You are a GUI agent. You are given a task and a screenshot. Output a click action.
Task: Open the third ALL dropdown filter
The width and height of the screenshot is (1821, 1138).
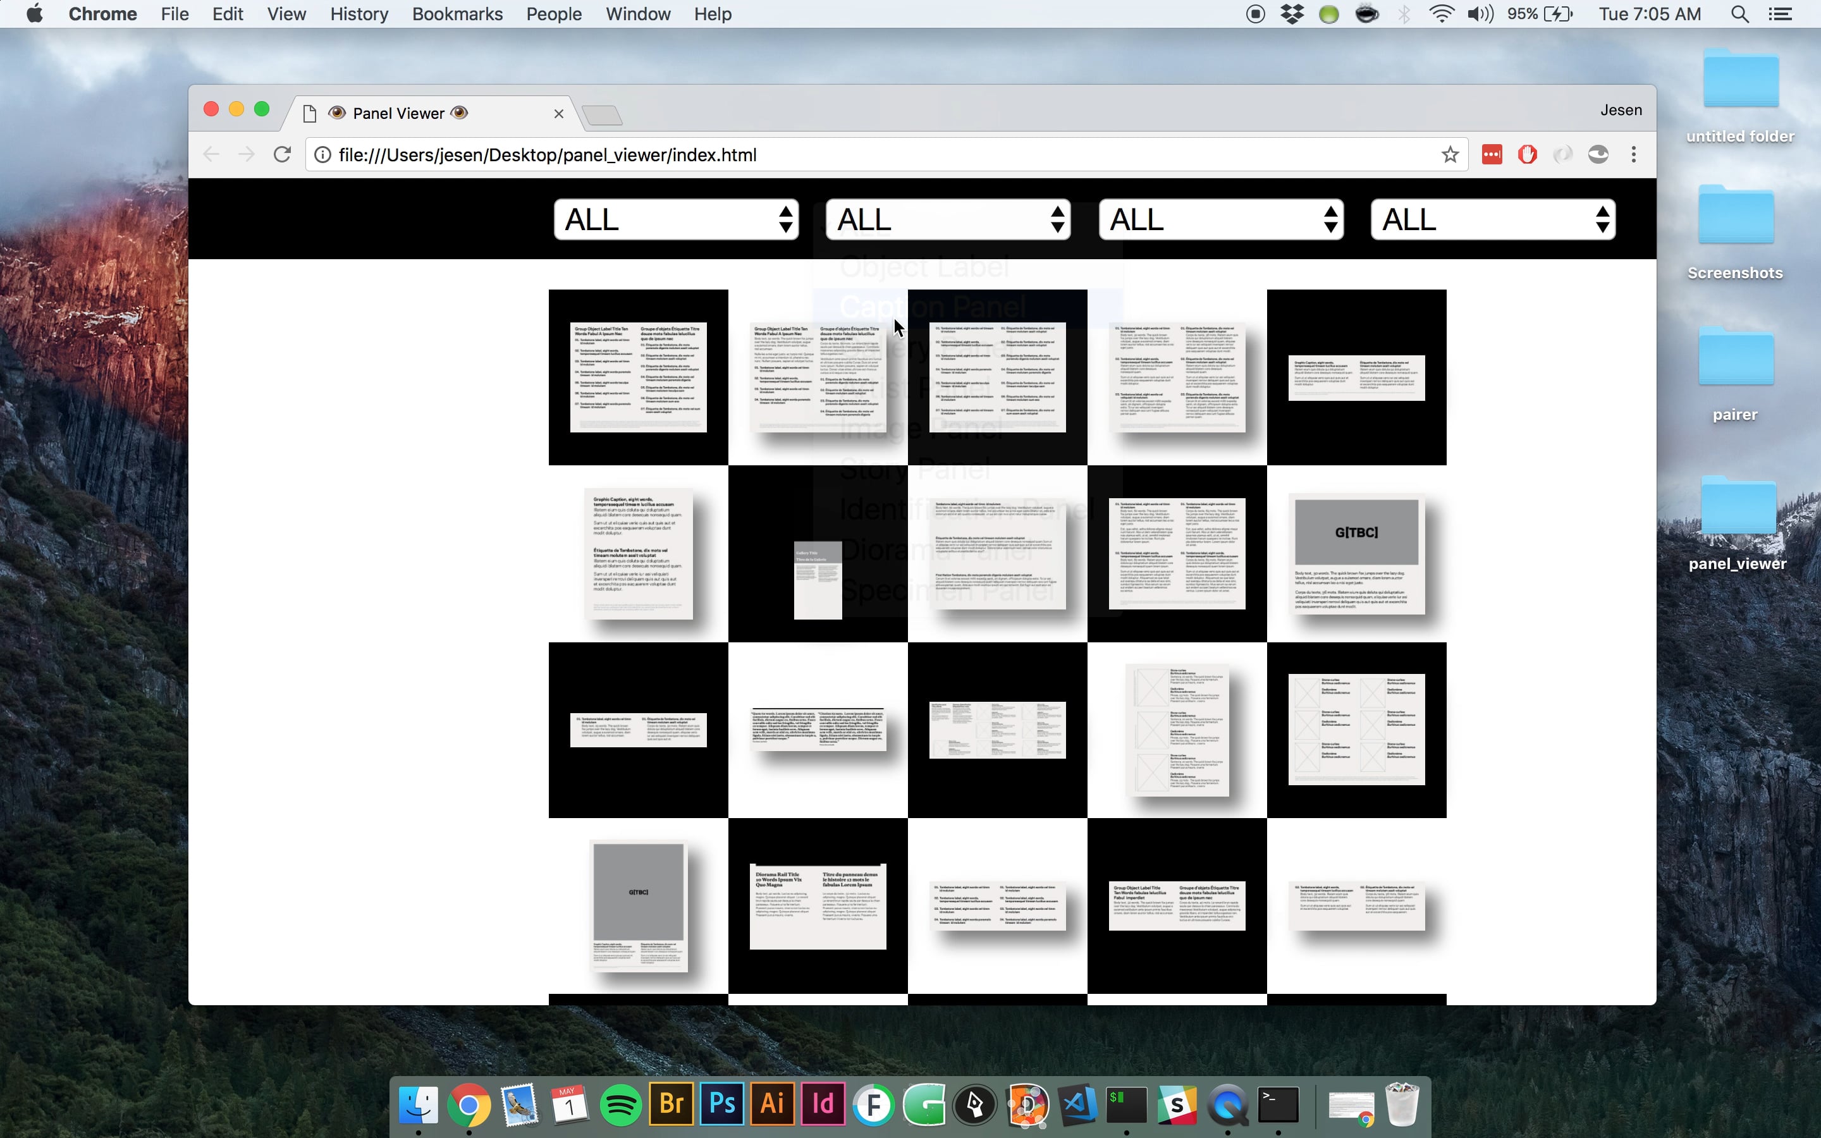tap(1220, 220)
